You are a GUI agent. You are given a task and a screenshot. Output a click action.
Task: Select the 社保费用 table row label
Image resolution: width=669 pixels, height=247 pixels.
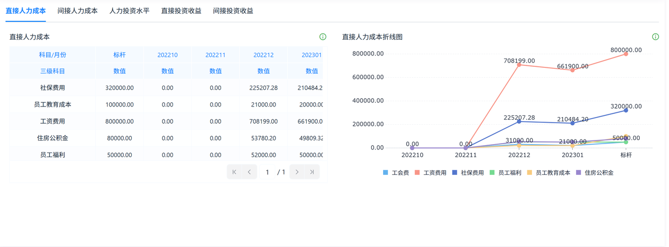[52, 88]
